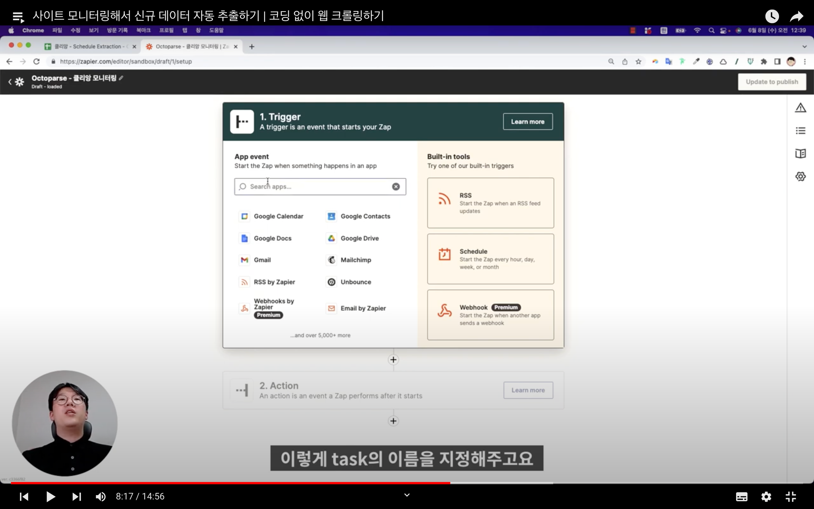Pick Gmail from the app list
Viewport: 814px width, 509px height.
pos(256,260)
